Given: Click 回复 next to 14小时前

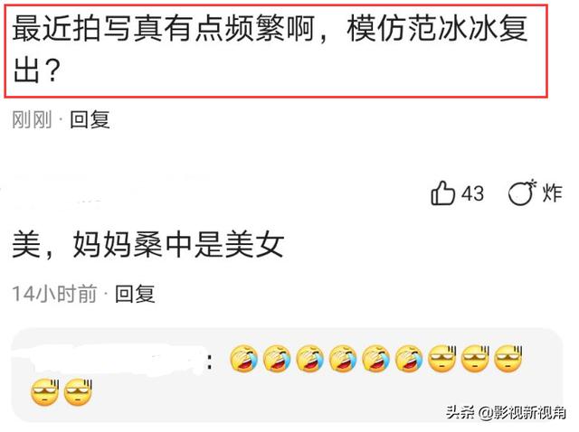Looking at the screenshot, I should (135, 294).
